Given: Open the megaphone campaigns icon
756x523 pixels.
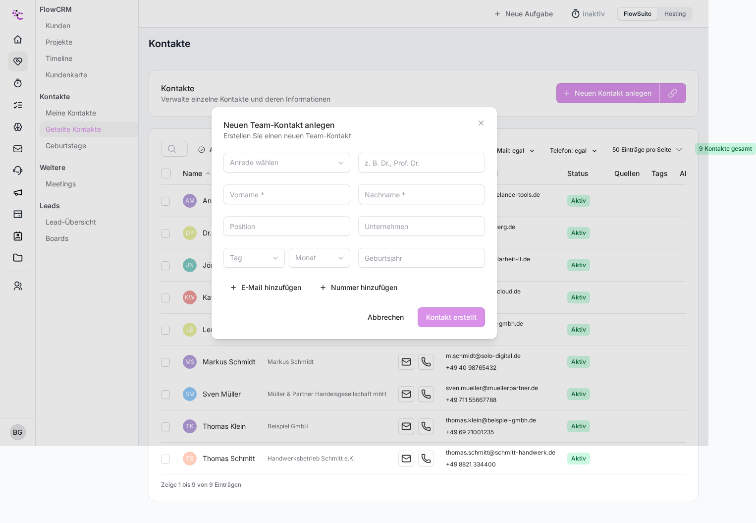Looking at the screenshot, I should coord(18,192).
